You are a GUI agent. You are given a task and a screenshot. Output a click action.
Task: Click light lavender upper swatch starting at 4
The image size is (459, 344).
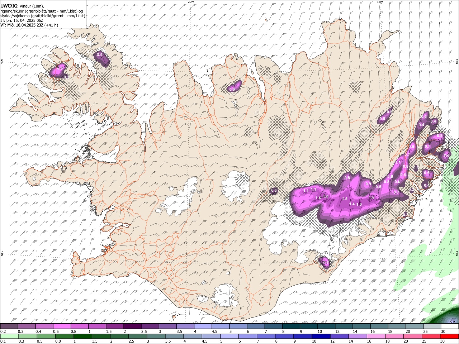202,326
